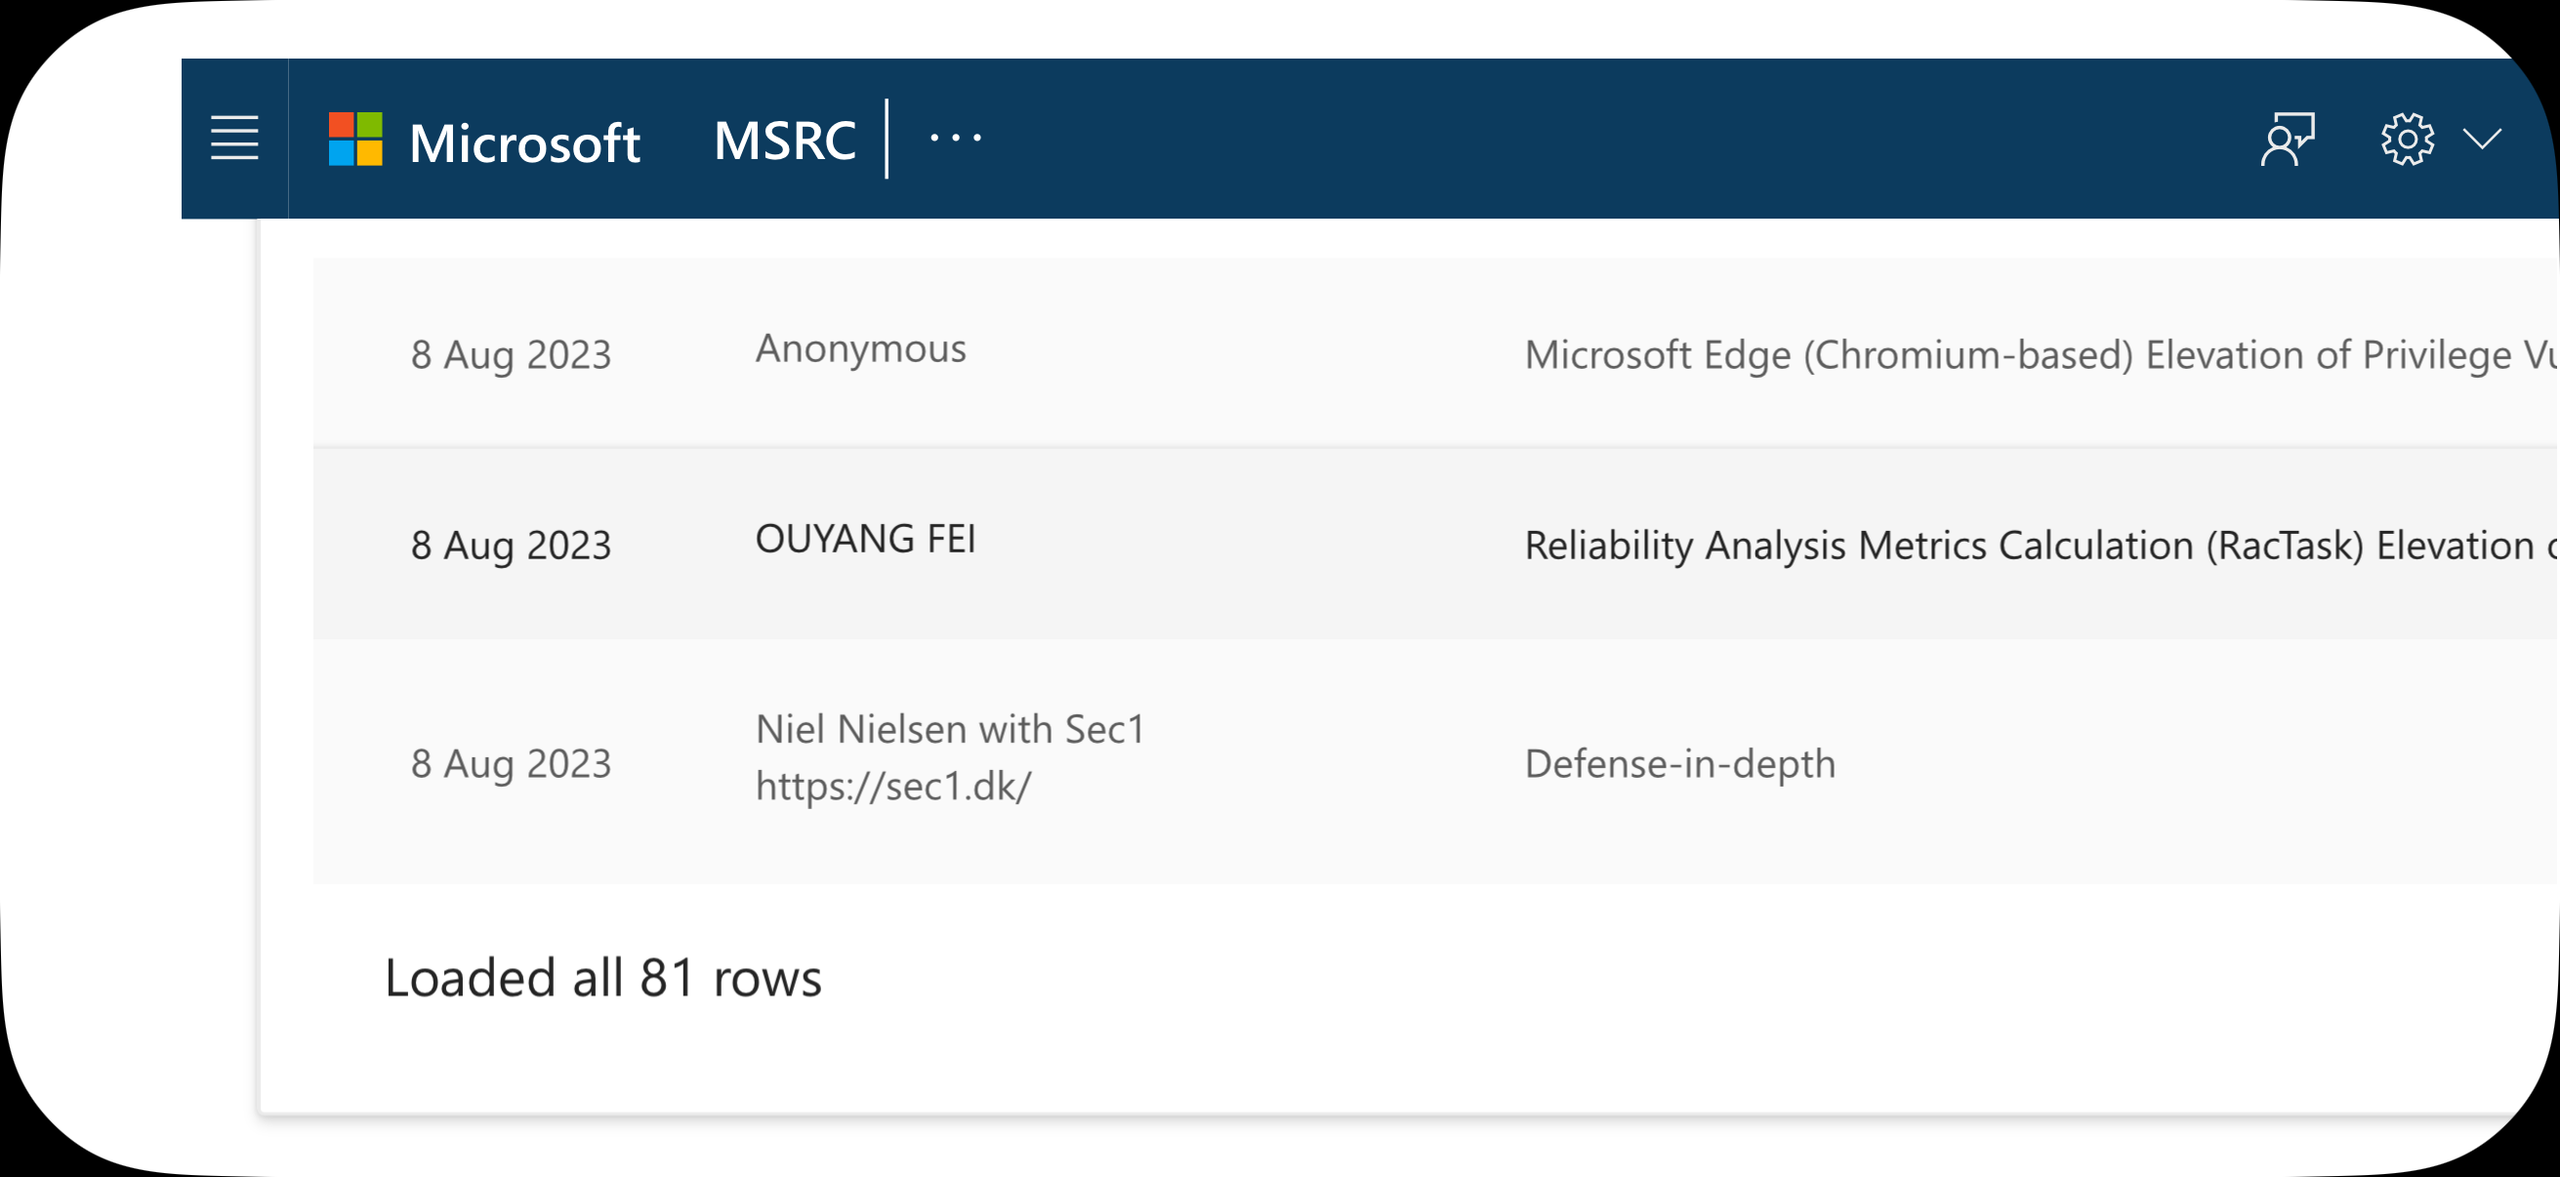
Task: Open the hamburger navigation menu
Action: pyautogui.click(x=234, y=138)
